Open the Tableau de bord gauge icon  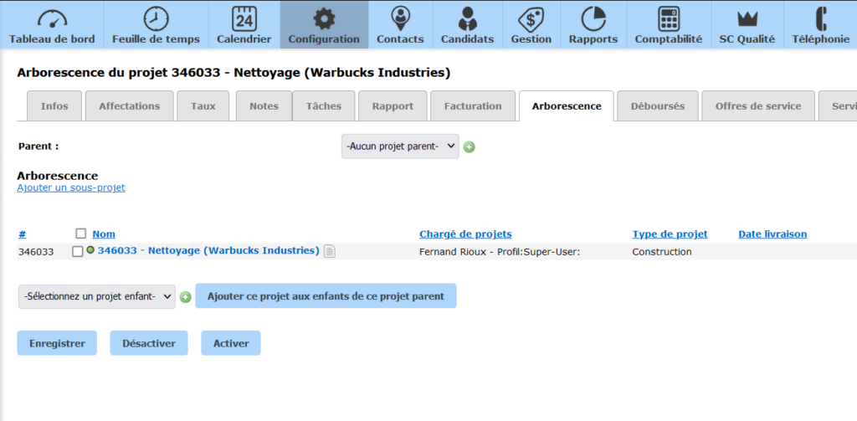point(52,19)
